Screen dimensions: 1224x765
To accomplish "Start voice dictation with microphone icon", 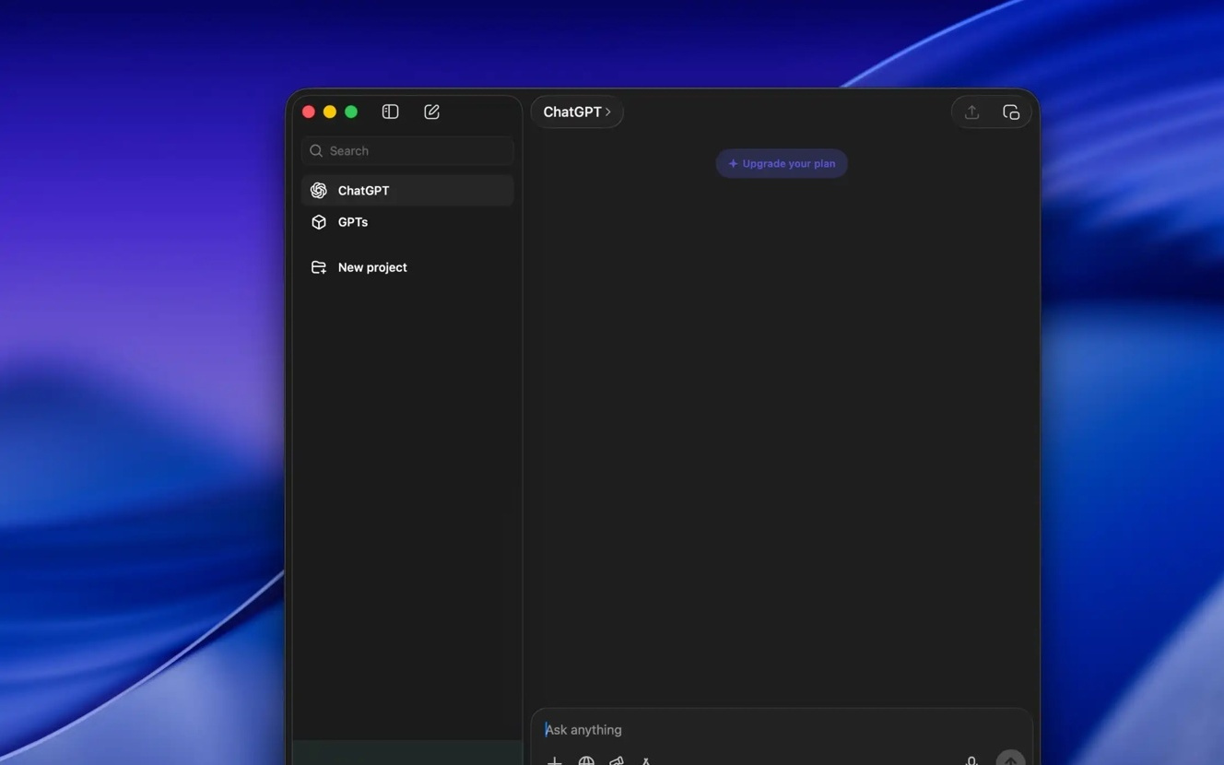I will [x=971, y=759].
